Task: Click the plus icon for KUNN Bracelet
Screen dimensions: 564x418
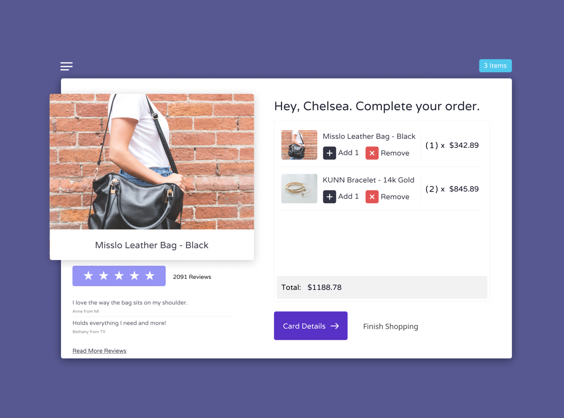Action: (330, 197)
